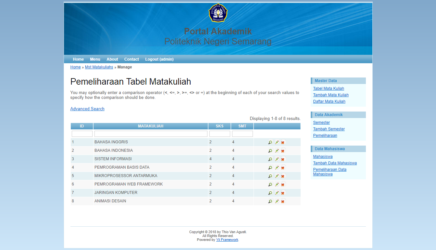Edit PEMROGRAMAN BASIS DATA with pencil icon
Viewport: 436px width, 250px height.
[277, 168]
